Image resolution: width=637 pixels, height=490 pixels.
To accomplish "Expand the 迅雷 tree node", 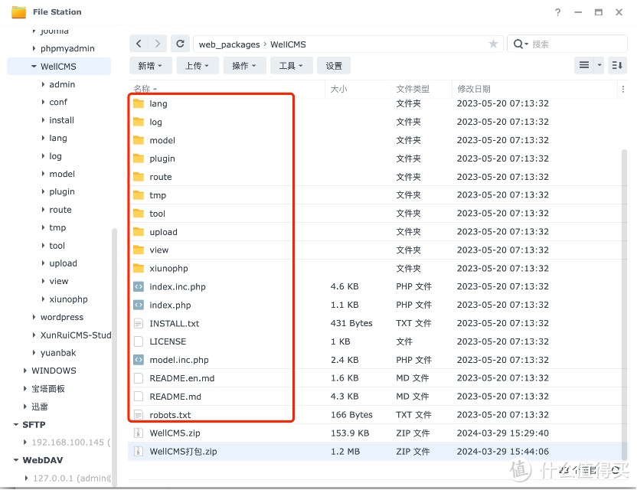I will click(x=24, y=407).
